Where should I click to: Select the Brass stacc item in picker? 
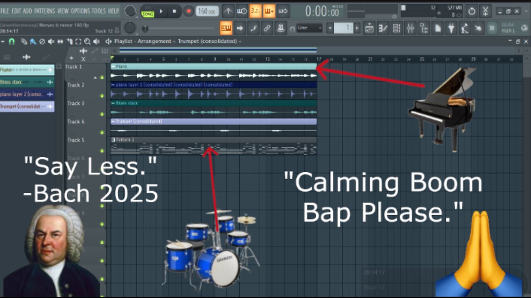pos(27,82)
